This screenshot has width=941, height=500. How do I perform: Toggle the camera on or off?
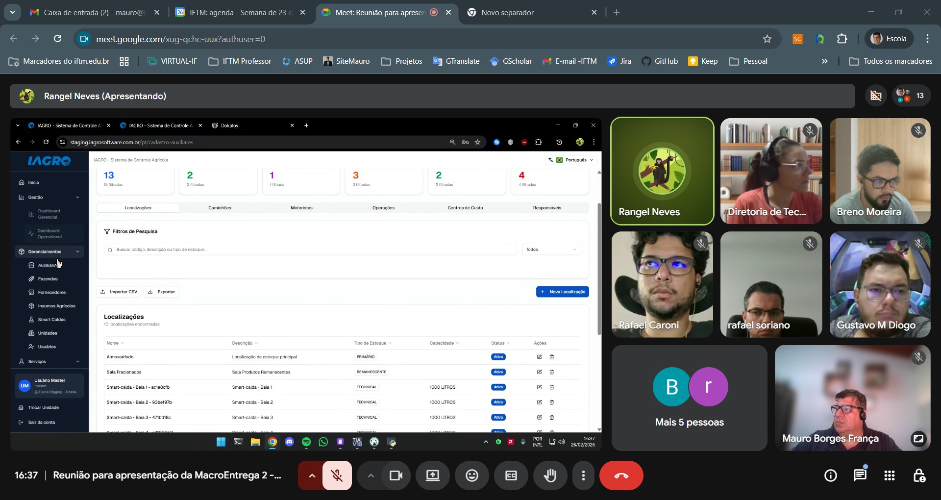click(x=396, y=475)
